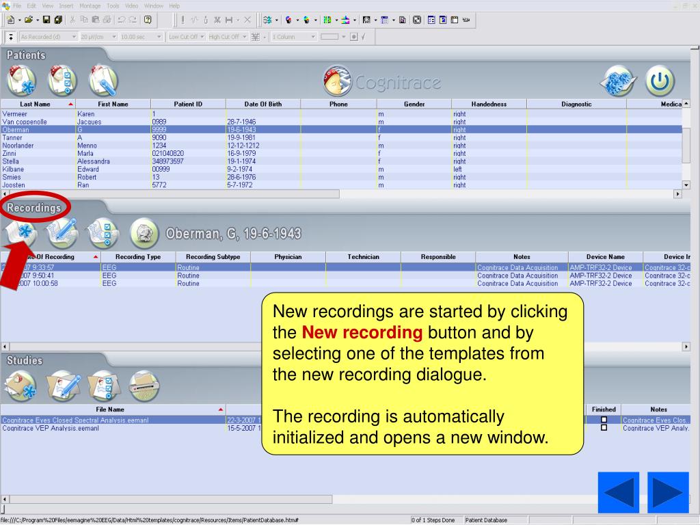The width and height of the screenshot is (700, 525).
Task: Open the Tools menu
Action: [x=113, y=5]
